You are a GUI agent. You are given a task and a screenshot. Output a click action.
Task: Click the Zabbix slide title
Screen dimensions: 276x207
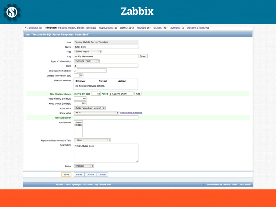(x=137, y=11)
